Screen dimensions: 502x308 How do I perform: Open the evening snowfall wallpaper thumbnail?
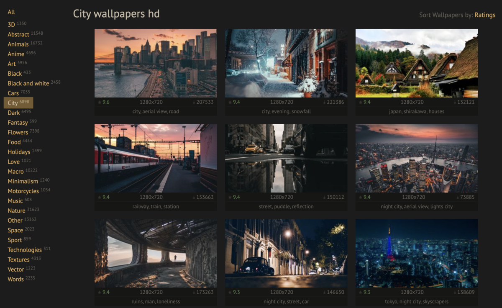(x=286, y=63)
